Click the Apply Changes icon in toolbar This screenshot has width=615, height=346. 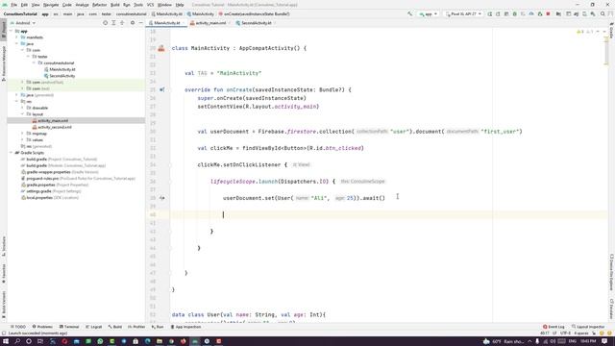[498, 13]
